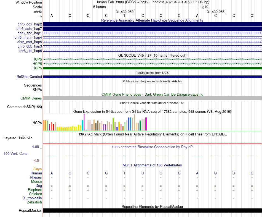Click the Dog species label
The width and height of the screenshot is (262, 217).
coord(39,185)
